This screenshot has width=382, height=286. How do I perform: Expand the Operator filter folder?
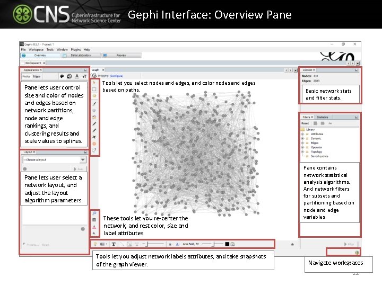(302, 147)
